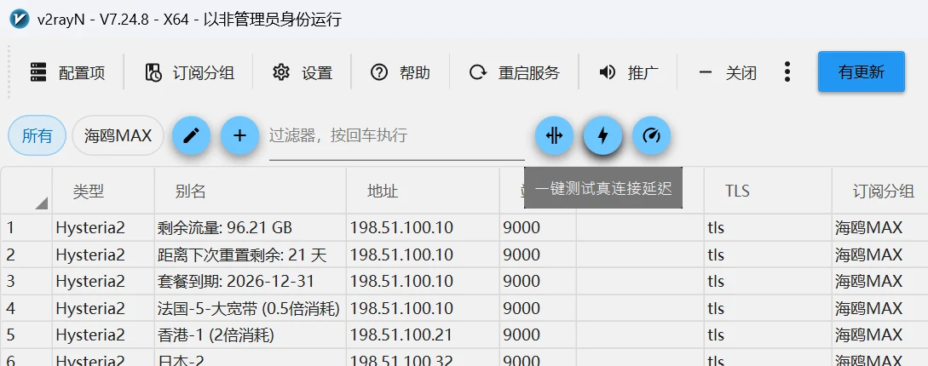The width and height of the screenshot is (928, 366).
Task: Sort by the 地址 column header
Action: pyautogui.click(x=423, y=191)
